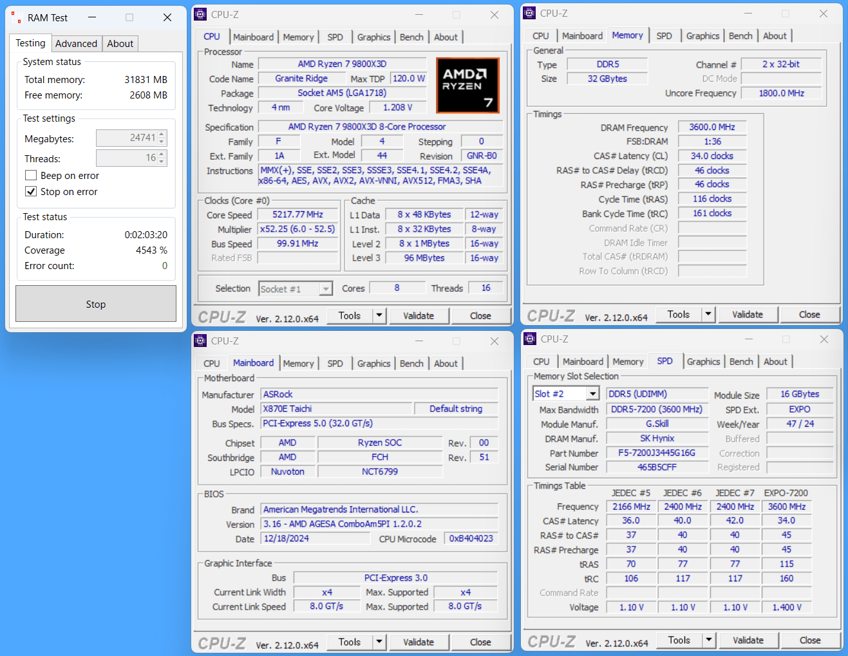Click Validate in the Memory tab window
This screenshot has width=848, height=656.
[x=748, y=314]
